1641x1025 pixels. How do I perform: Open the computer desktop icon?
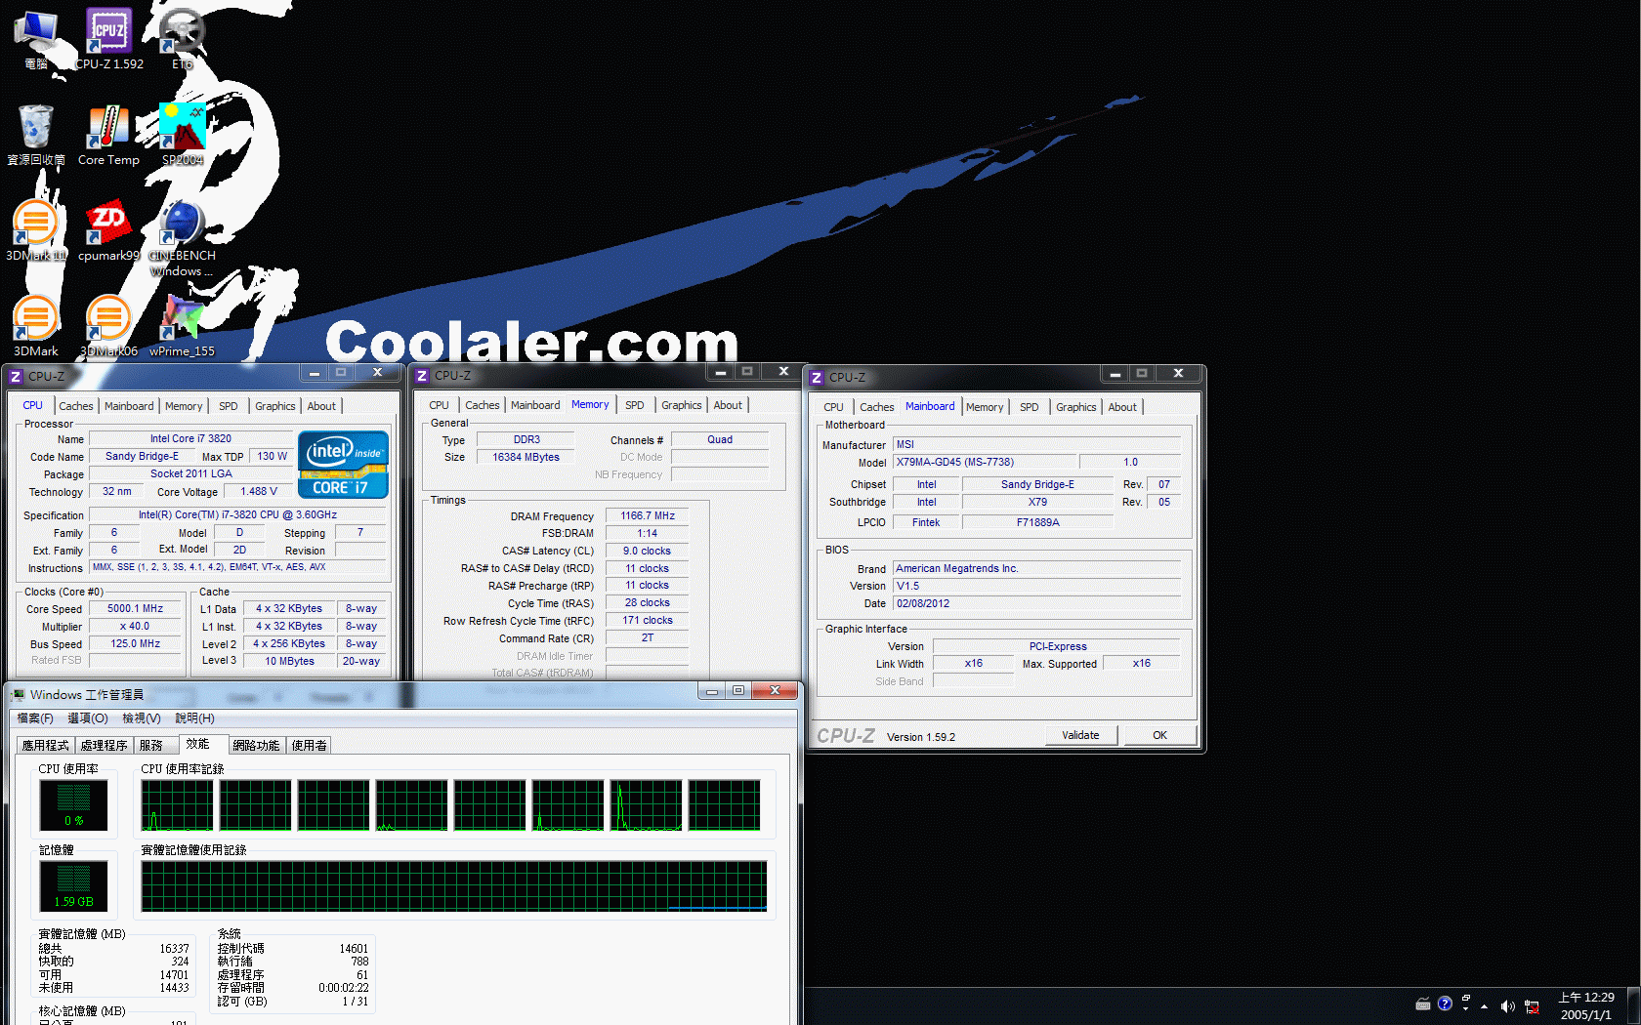36,39
